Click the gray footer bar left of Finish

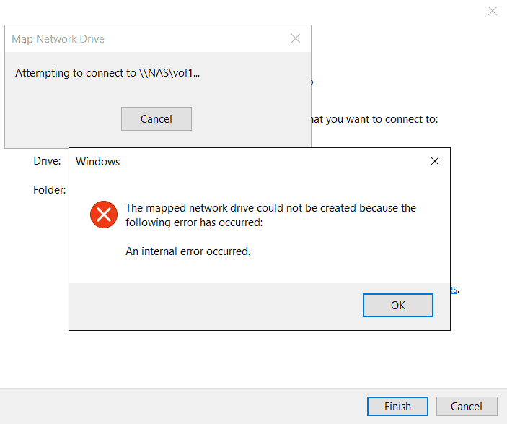click(x=180, y=406)
